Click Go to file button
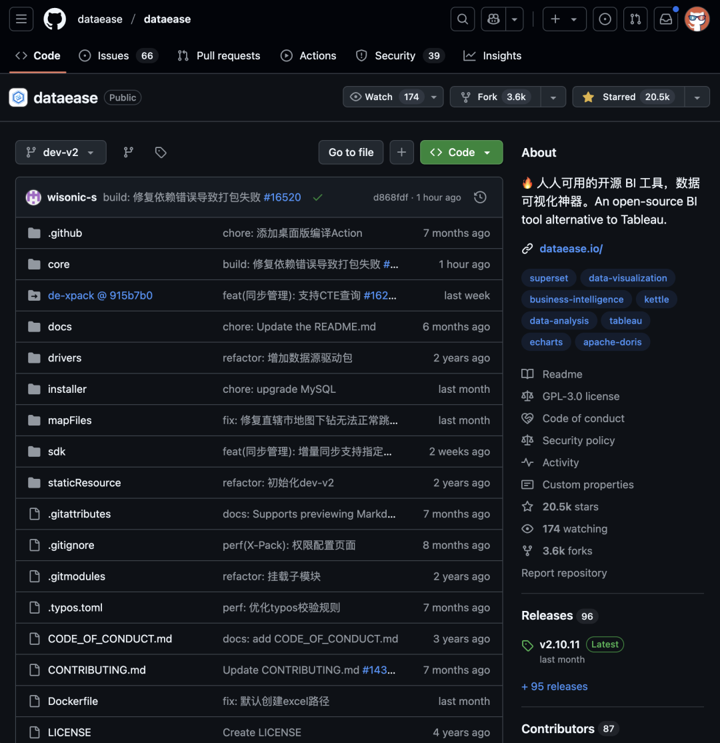Image resolution: width=720 pixels, height=743 pixels. coord(351,152)
